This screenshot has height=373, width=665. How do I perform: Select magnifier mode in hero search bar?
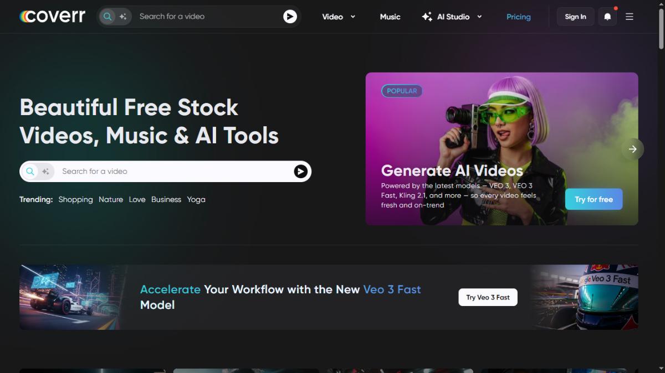click(x=30, y=172)
